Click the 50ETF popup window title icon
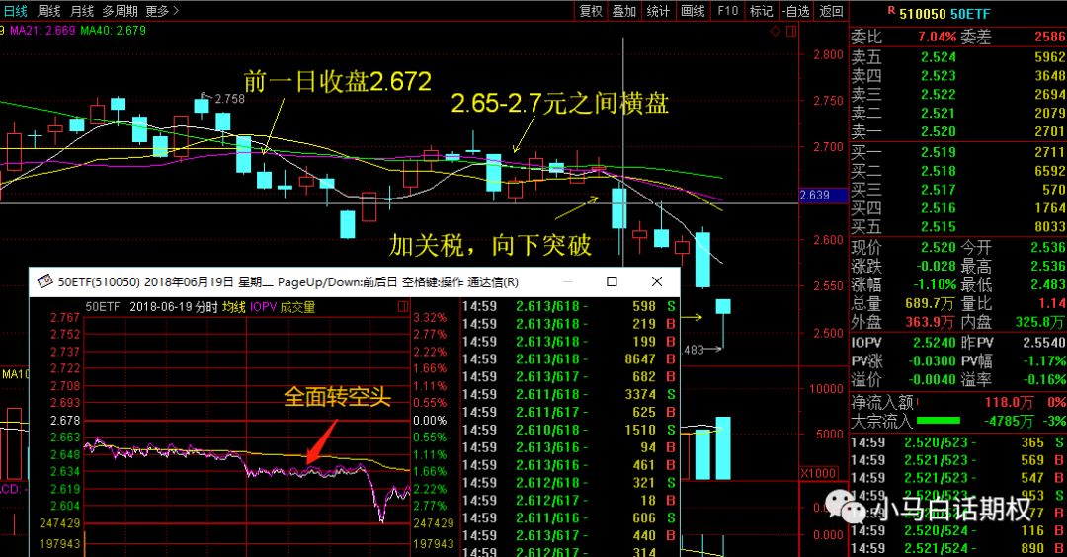Image resolution: width=1067 pixels, height=557 pixels. tap(44, 281)
